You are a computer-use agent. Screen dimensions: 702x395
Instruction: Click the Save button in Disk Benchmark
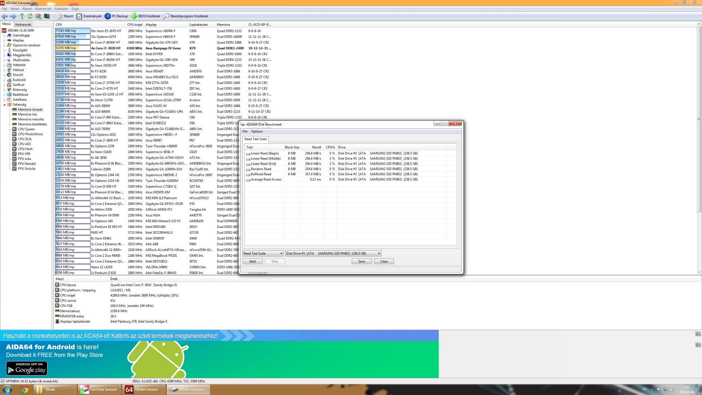click(361, 262)
